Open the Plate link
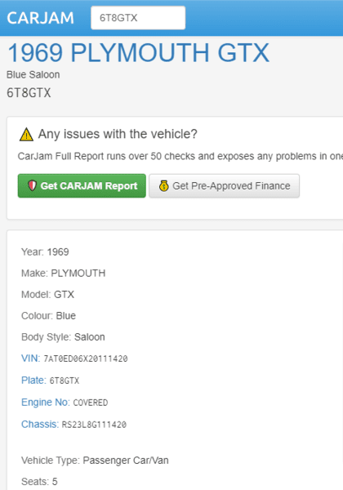 [x=33, y=380]
